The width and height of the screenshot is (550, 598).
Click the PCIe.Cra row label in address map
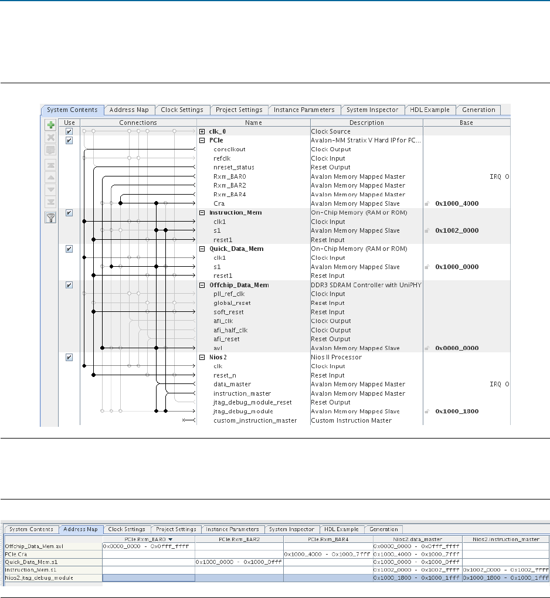[53, 555]
